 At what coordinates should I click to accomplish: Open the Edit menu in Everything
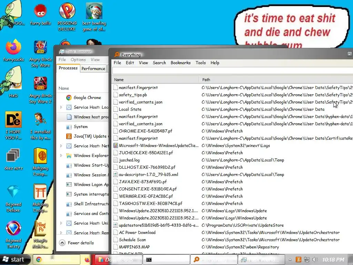tap(130, 63)
